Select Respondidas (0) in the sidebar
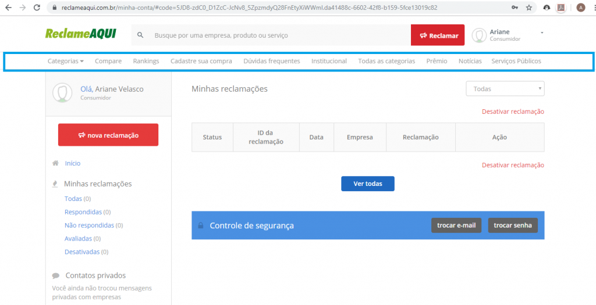The height and width of the screenshot is (305, 596). pos(87,211)
